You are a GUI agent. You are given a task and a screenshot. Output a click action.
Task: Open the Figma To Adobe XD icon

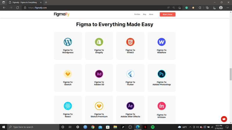point(99,74)
